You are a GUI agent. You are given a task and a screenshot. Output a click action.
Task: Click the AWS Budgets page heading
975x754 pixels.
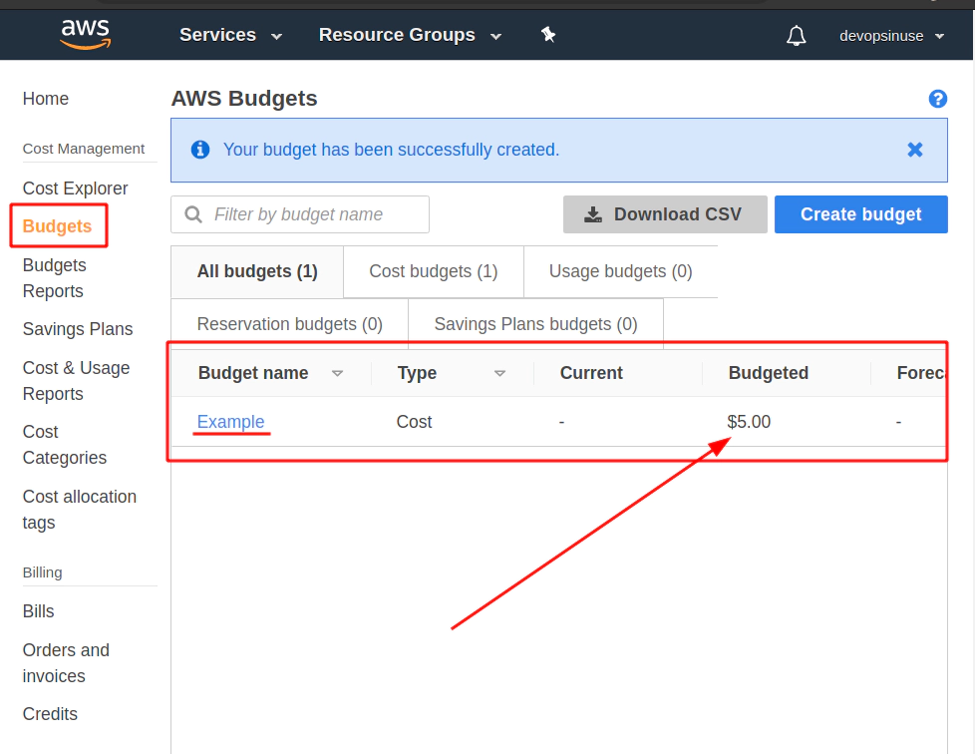pyautogui.click(x=244, y=99)
